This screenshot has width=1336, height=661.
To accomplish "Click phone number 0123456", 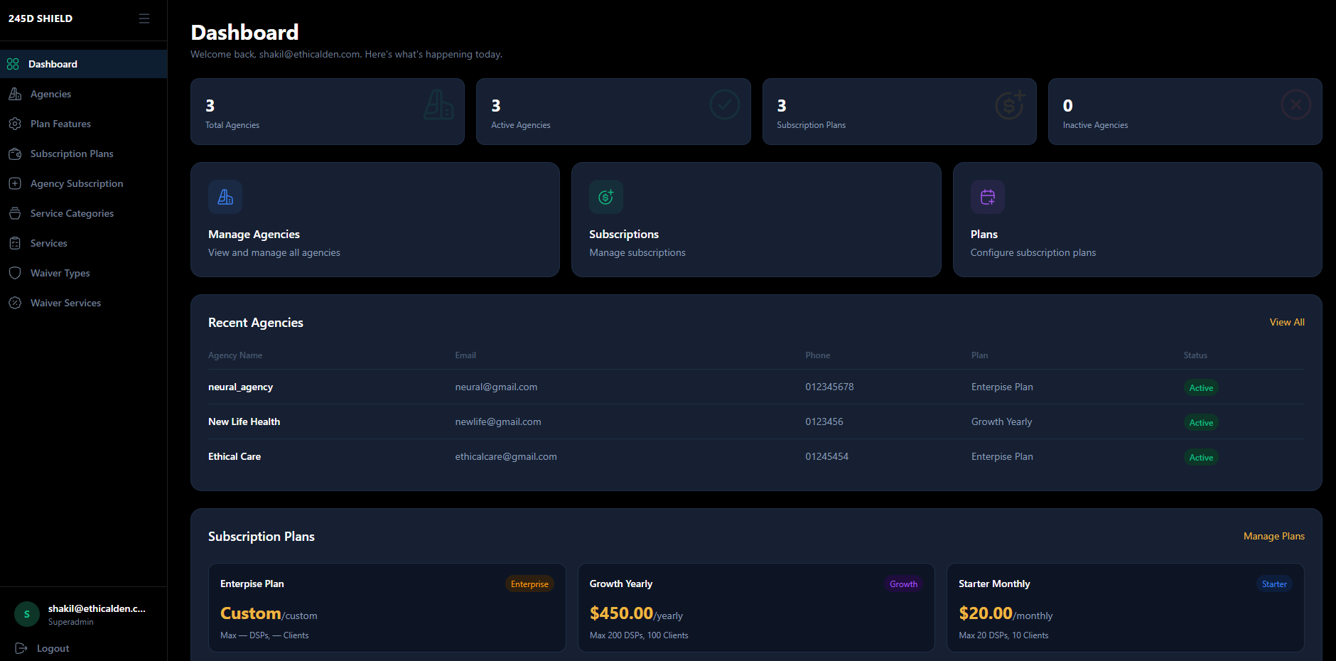I will pos(824,422).
